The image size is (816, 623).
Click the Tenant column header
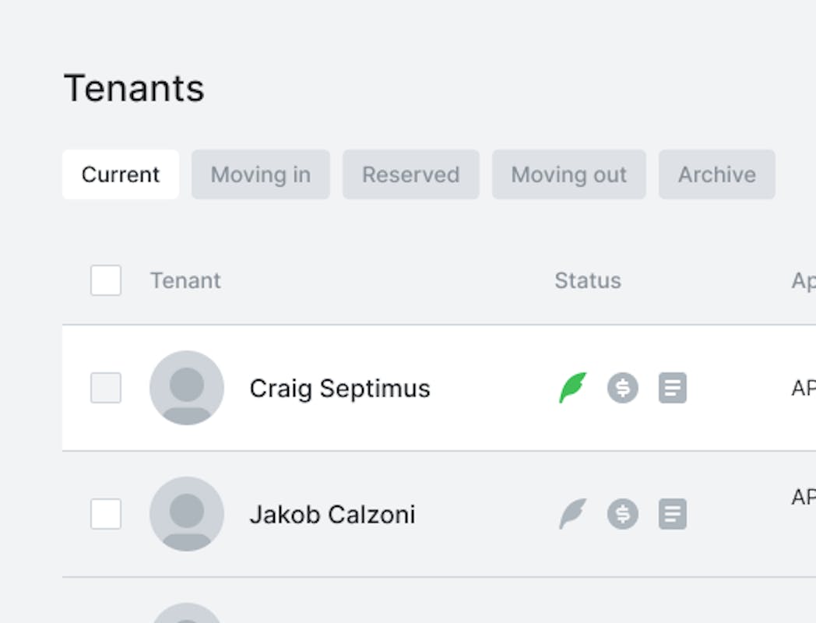(x=185, y=280)
